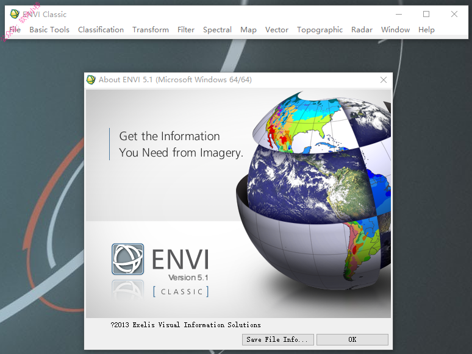472x354 pixels.
Task: Click the 'Version 5.1' text
Action: [188, 277]
